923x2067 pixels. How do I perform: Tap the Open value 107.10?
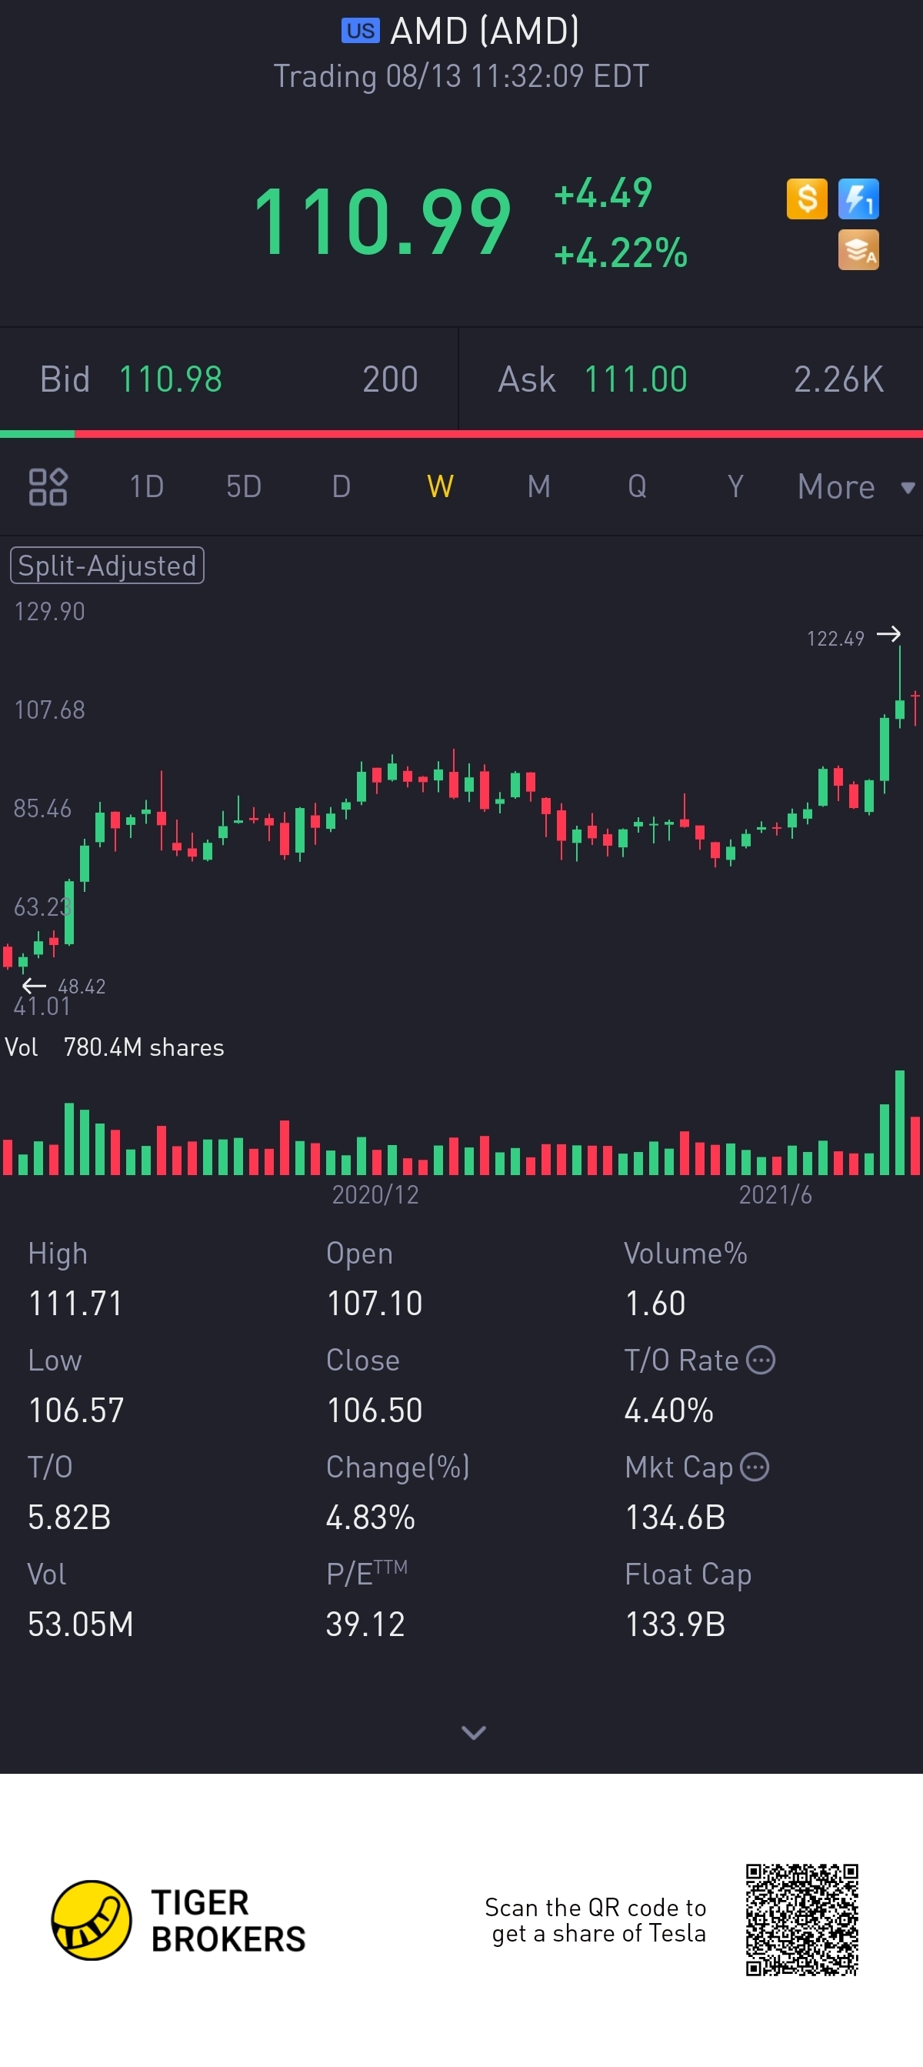pyautogui.click(x=374, y=1303)
